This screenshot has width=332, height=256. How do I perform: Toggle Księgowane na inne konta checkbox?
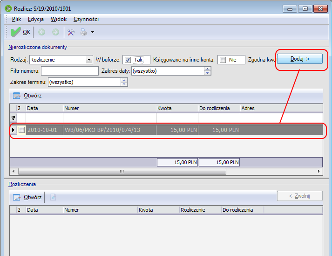[223, 60]
